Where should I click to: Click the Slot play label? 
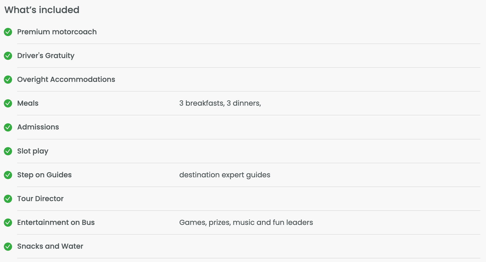(33, 151)
